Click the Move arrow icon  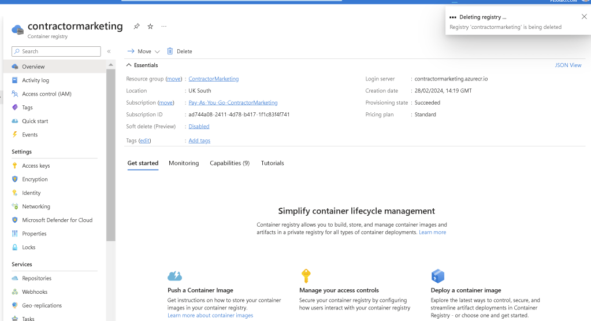(131, 51)
